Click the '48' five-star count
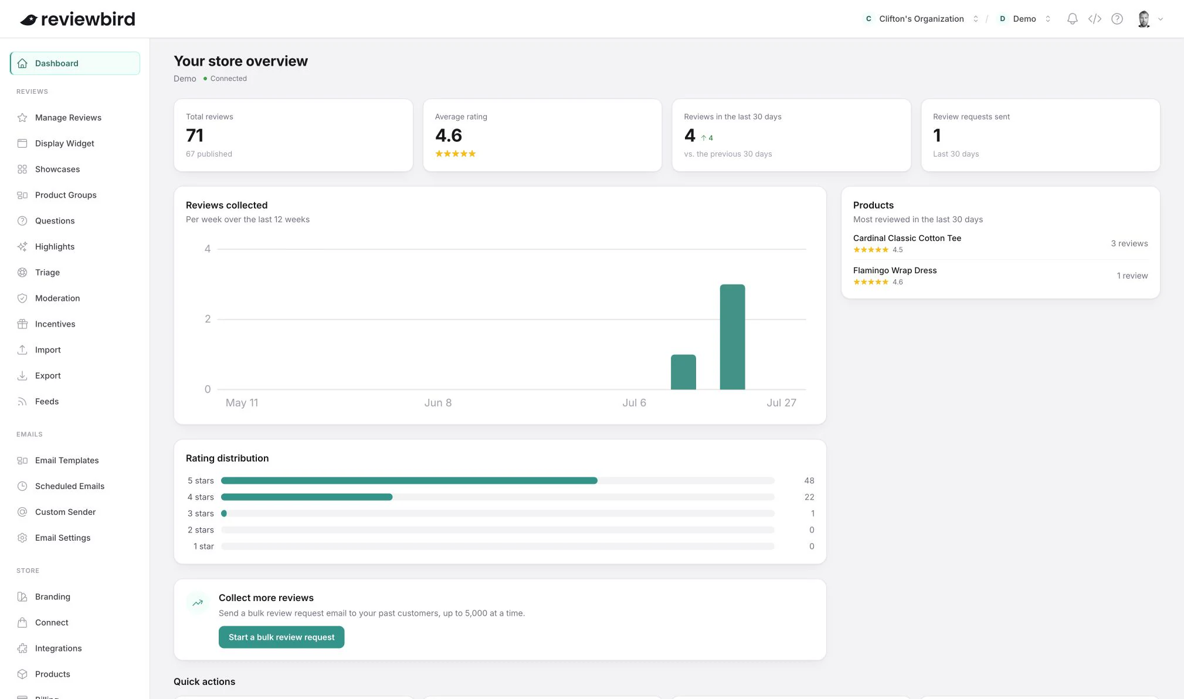 point(809,480)
